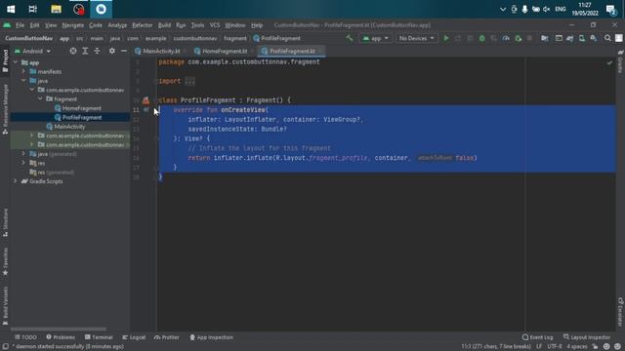625x351 pixels.
Task: Toggle the Favorites side tab
Action: click(x=5, y=261)
